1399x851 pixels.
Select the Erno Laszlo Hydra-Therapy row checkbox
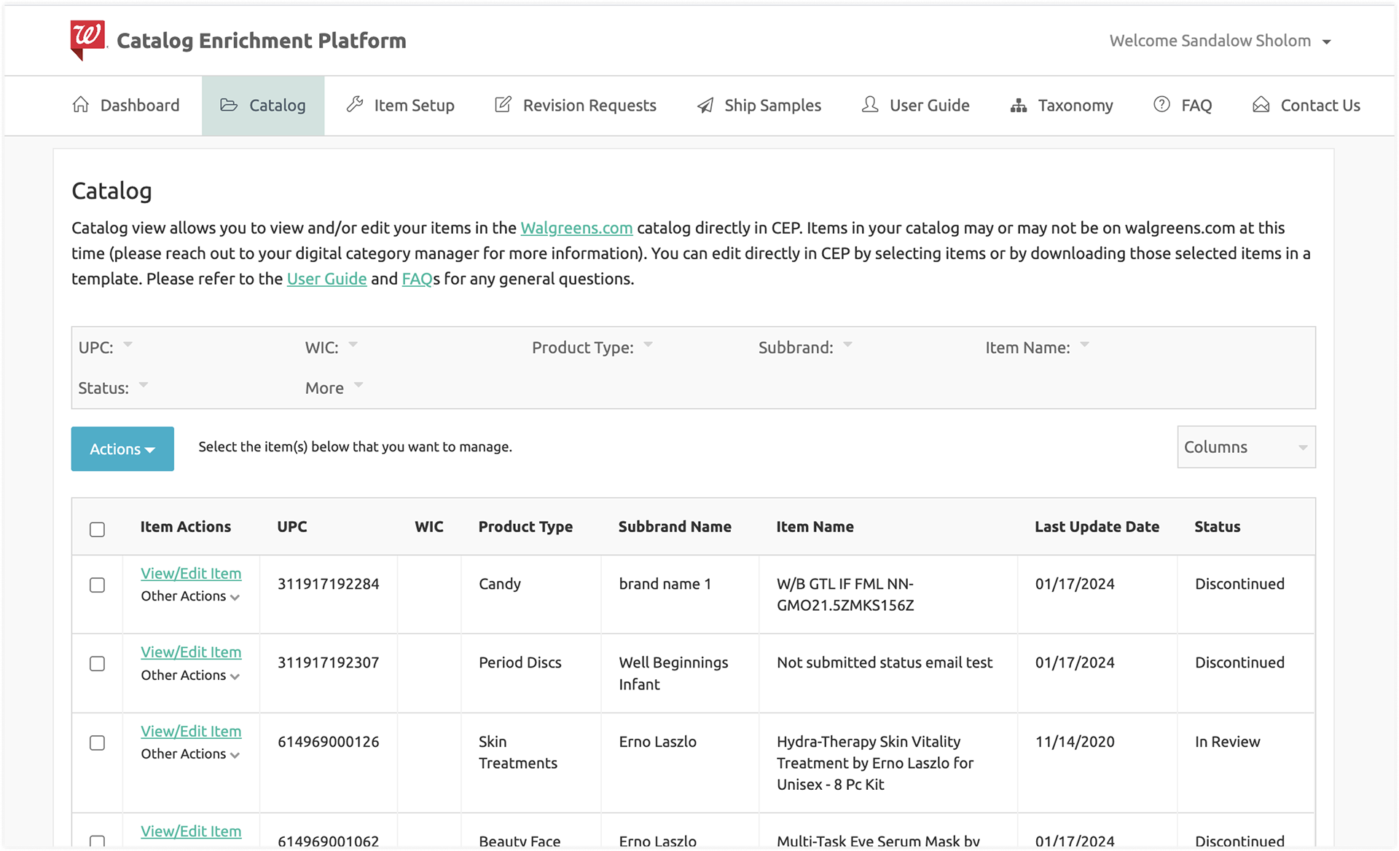pyautogui.click(x=97, y=743)
